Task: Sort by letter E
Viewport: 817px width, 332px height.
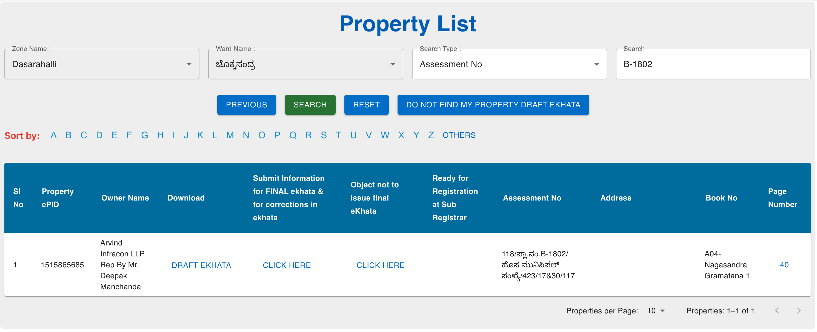Action: tap(115, 135)
